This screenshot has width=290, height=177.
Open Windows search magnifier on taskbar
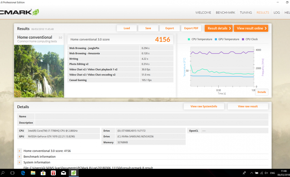click(x=2, y=173)
